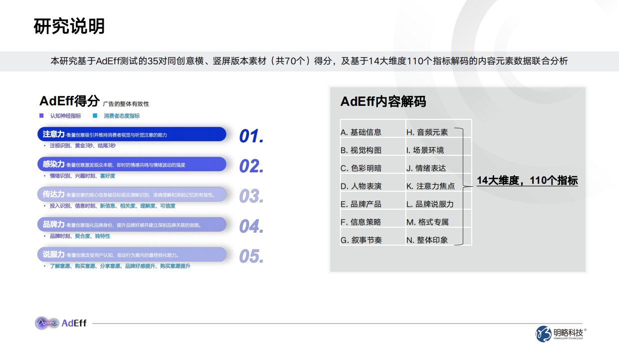Click the purple 认知神经指标 legend square
619x348 pixels.
[41, 116]
